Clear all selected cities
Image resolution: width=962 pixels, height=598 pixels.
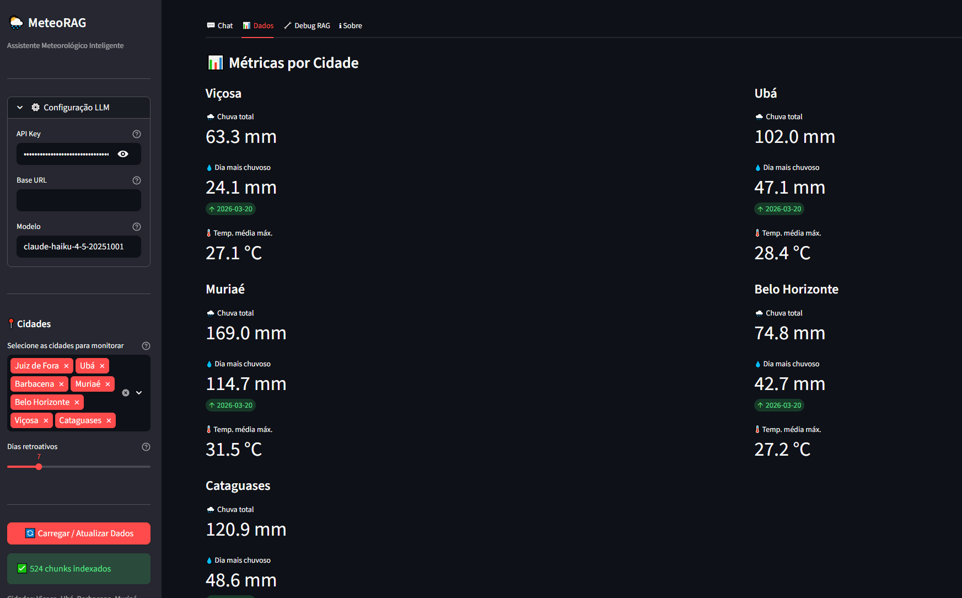tap(126, 393)
